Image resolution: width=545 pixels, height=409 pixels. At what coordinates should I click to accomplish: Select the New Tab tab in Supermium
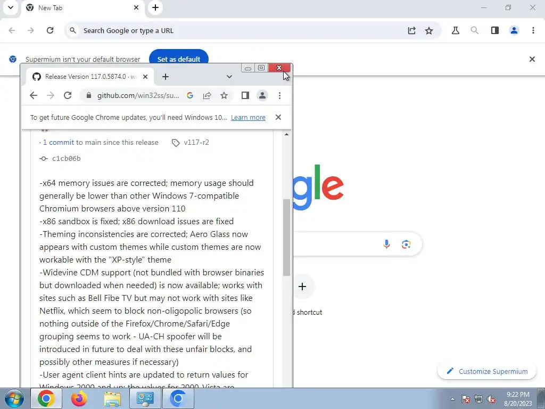coord(82,9)
